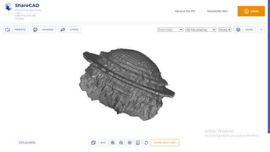This screenshot has width=270, height=152.
Task: Click the orange LOGIN button
Action: [251, 11]
